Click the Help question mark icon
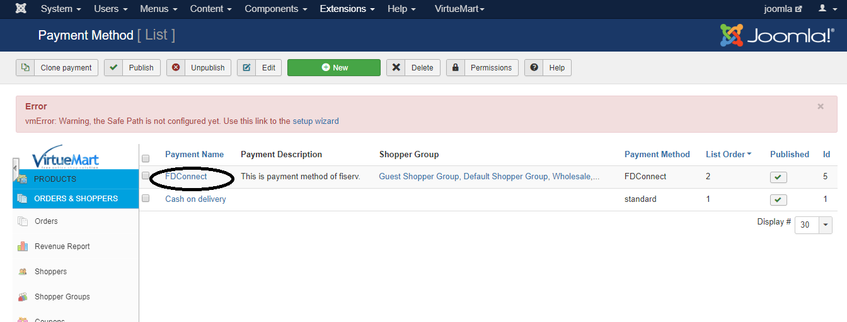The width and height of the screenshot is (847, 322). pos(534,68)
